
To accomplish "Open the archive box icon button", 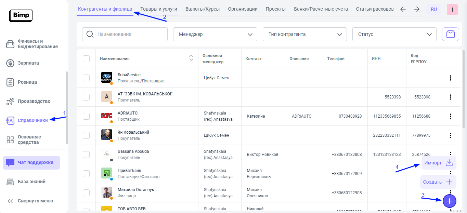I will [450, 34].
